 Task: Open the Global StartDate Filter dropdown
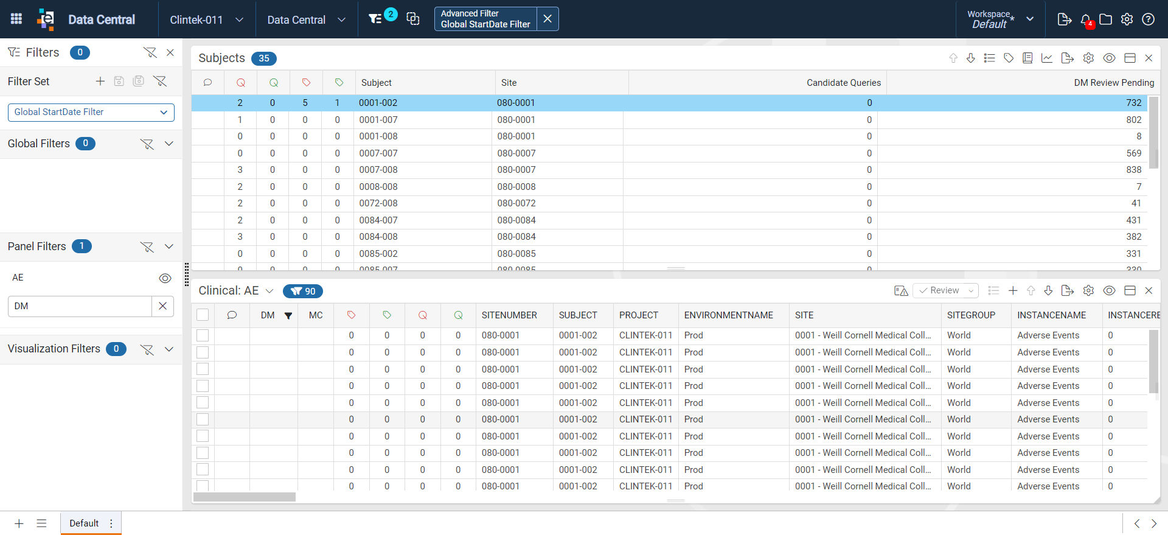pos(91,112)
